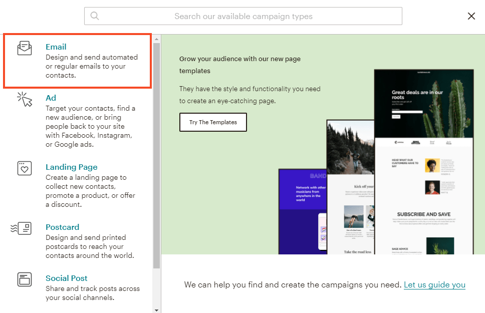Screen dimensions: 485x313
Task: Choose the Social Post campaign title
Action: pos(66,278)
